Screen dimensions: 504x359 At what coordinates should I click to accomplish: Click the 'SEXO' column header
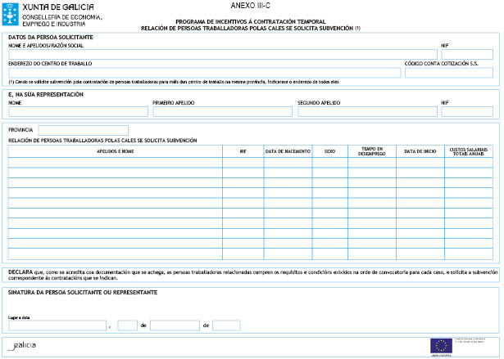[329, 151]
